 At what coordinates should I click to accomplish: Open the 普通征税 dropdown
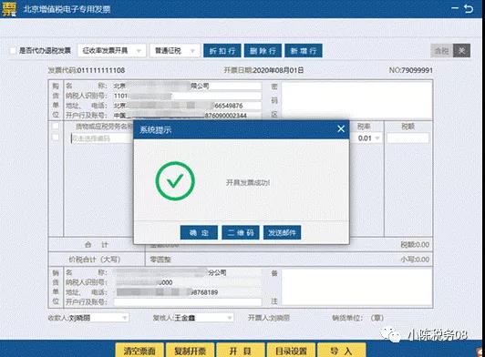coord(175,51)
